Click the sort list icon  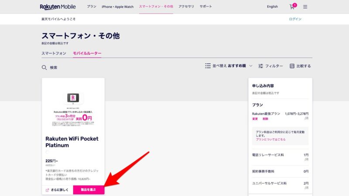coord(208,66)
